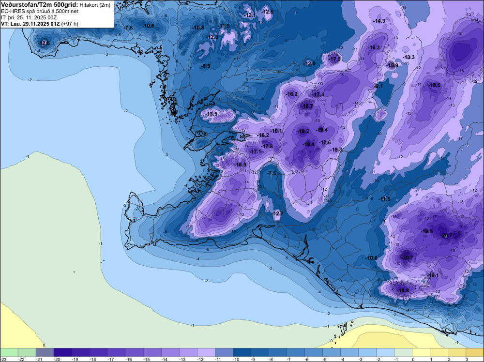Click the 'Veðurstofan/T2m 500grid:' title text
Image resolution: width=484 pixels, height=362 pixels.
(40, 4)
